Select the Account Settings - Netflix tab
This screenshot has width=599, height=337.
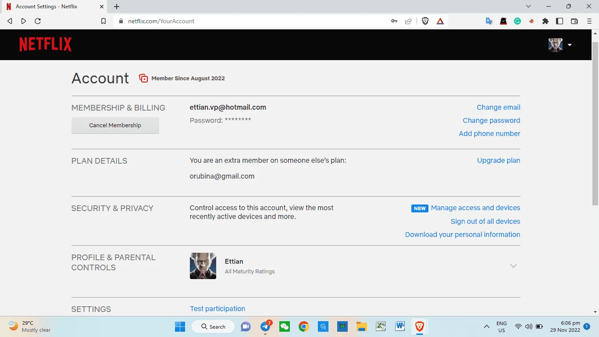tap(55, 7)
